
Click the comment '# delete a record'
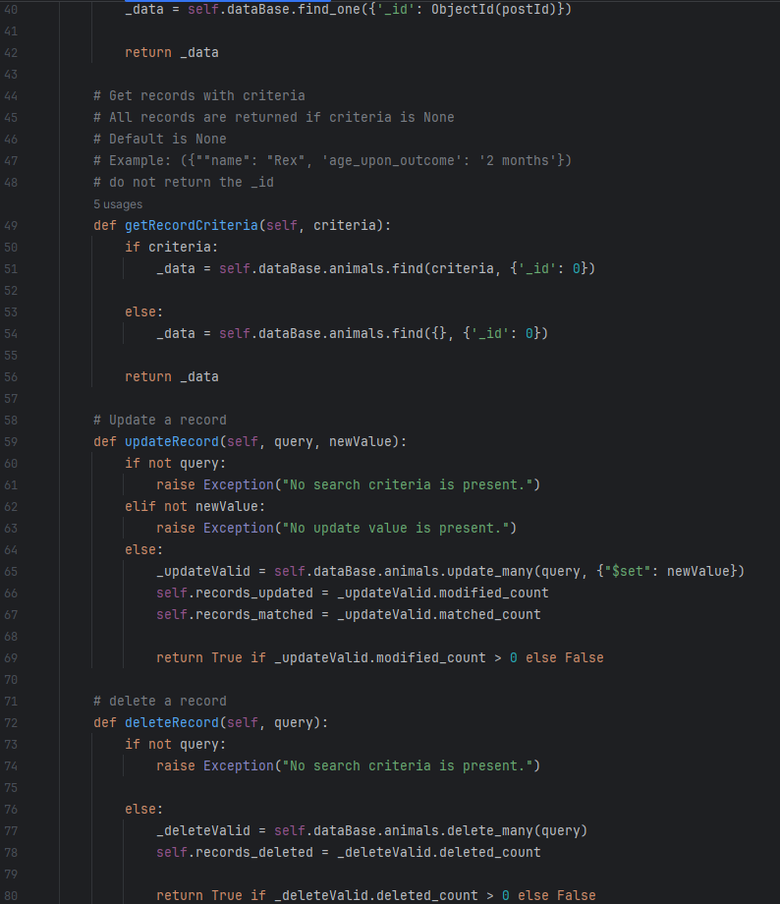tap(160, 701)
